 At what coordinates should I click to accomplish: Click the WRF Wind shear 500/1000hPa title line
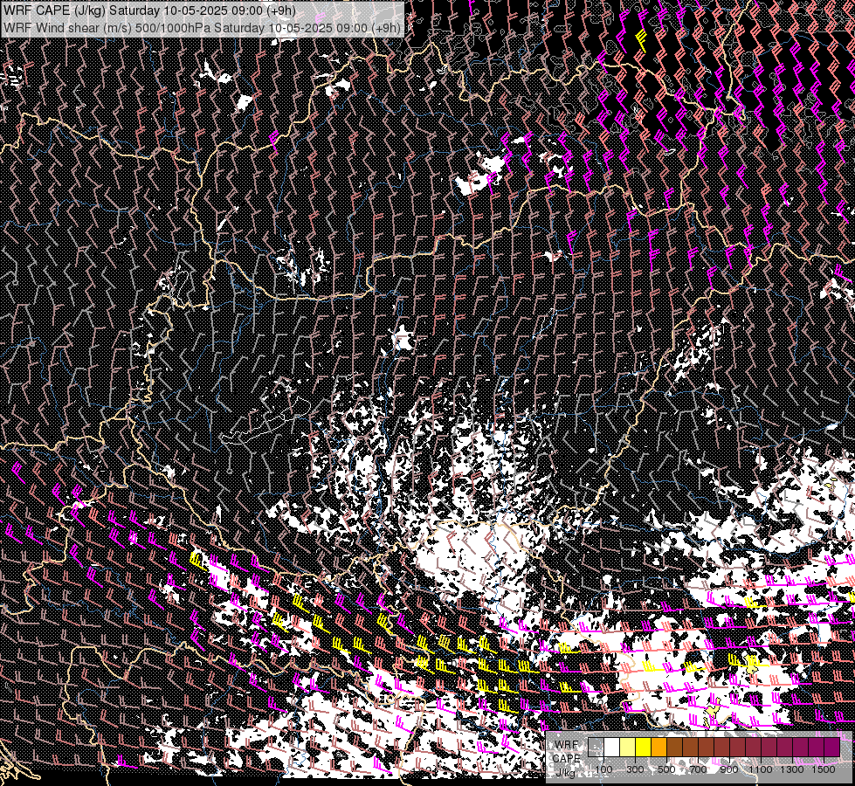tap(202, 28)
